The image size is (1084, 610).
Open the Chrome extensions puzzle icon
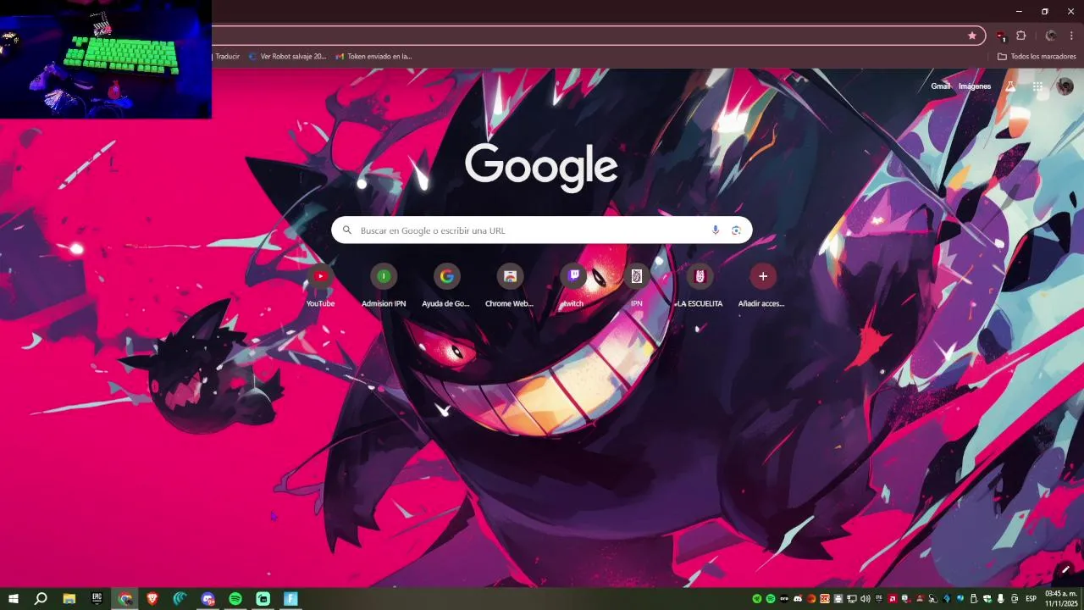[1021, 36]
